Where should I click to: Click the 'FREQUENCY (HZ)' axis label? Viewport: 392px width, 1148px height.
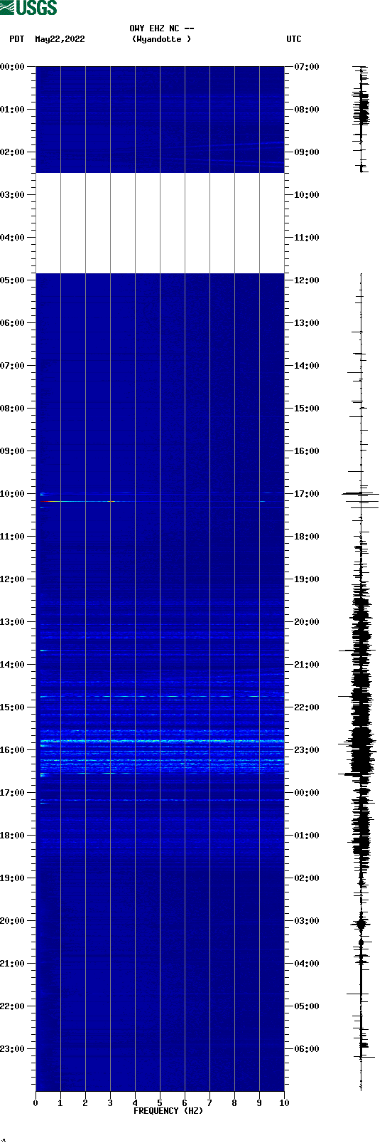click(x=168, y=1111)
